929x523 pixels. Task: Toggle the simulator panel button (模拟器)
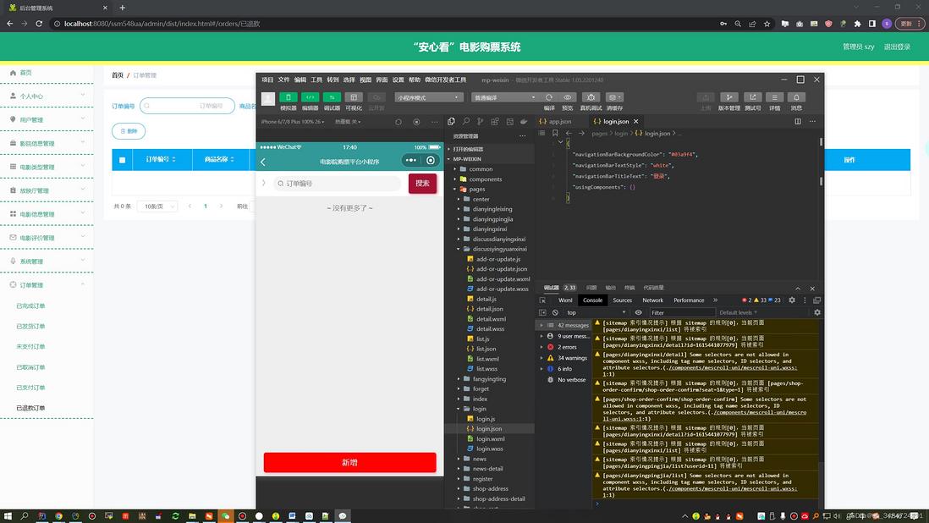click(x=289, y=97)
